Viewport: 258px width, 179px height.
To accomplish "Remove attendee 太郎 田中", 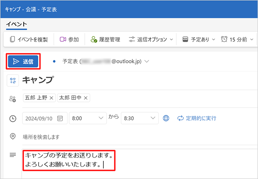I will (x=86, y=98).
